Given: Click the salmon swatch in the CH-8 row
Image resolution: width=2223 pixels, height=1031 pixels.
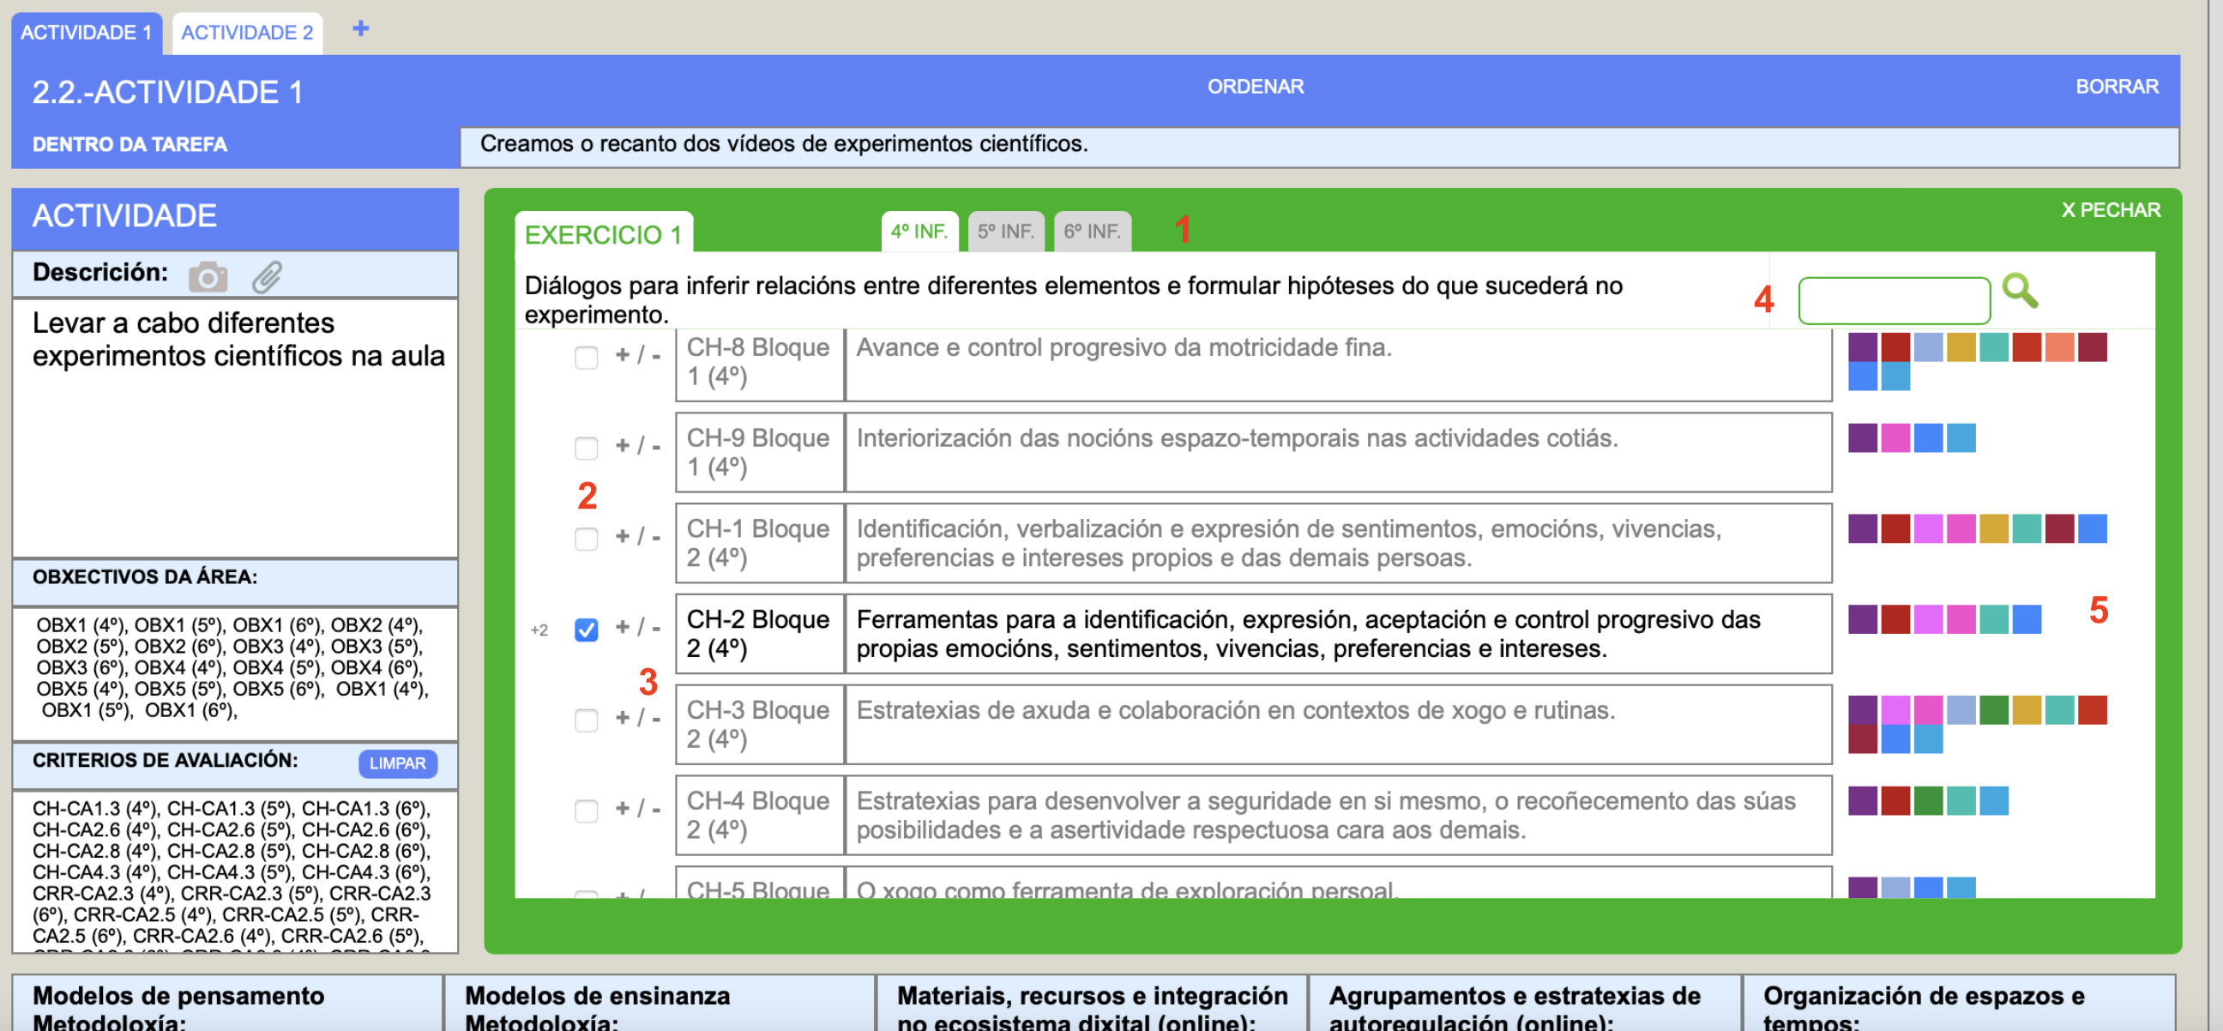Looking at the screenshot, I should pyautogui.click(x=2059, y=347).
